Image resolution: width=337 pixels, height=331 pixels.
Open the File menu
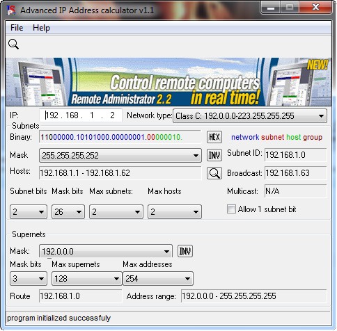coord(17,28)
